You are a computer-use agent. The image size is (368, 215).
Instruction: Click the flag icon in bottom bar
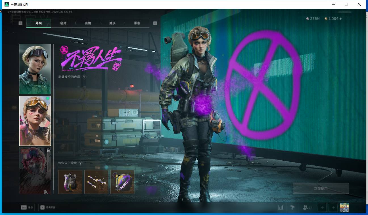[292, 208]
